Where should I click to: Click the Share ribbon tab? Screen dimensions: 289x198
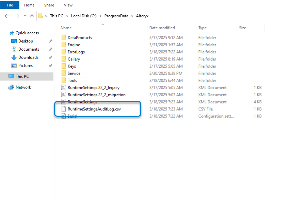[49, 5]
